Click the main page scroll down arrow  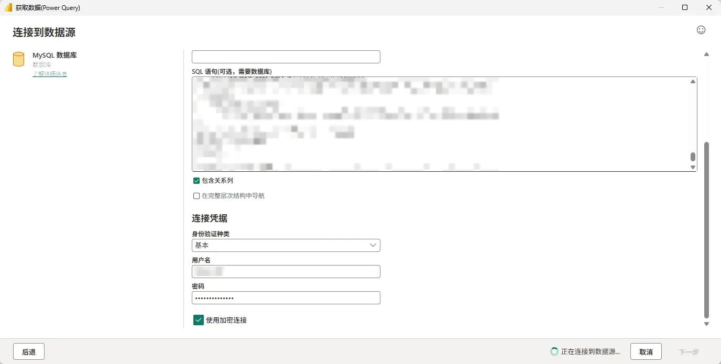coord(706,324)
